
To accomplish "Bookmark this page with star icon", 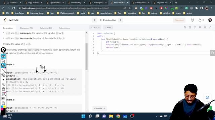I will point(130,8).
